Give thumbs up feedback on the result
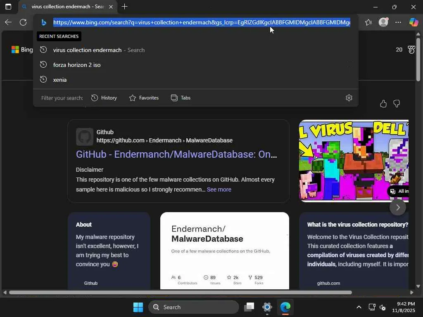Image resolution: width=423 pixels, height=317 pixels. [383, 104]
